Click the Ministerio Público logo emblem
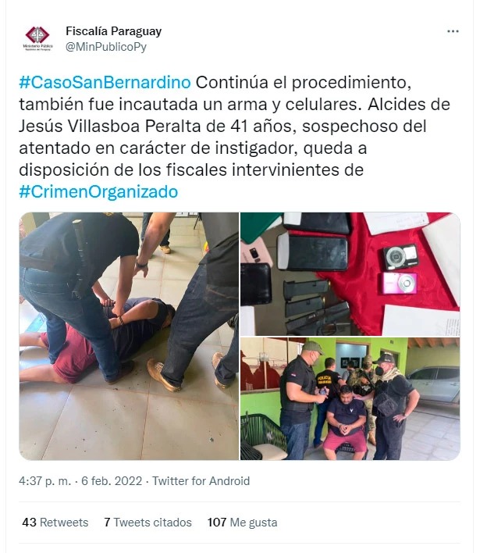The height and width of the screenshot is (553, 480). click(x=37, y=34)
